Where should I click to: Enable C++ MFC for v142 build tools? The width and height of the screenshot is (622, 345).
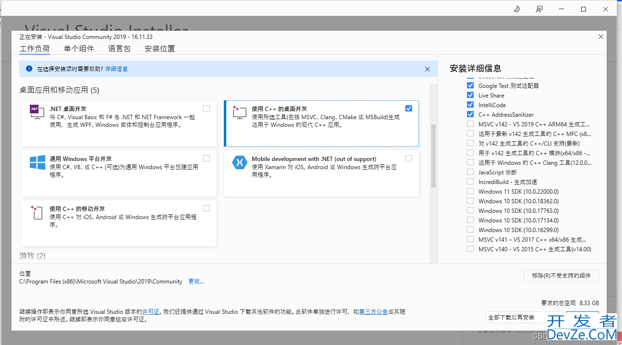click(x=470, y=134)
